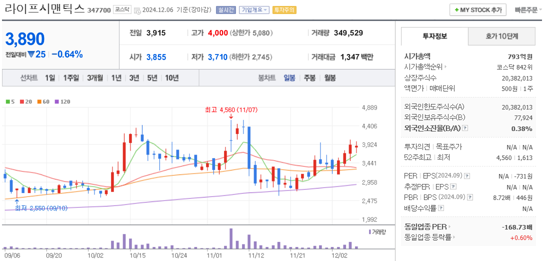Click the 외국인보유주식수 value 77,924
The image size is (547, 261).
[x=523, y=117]
